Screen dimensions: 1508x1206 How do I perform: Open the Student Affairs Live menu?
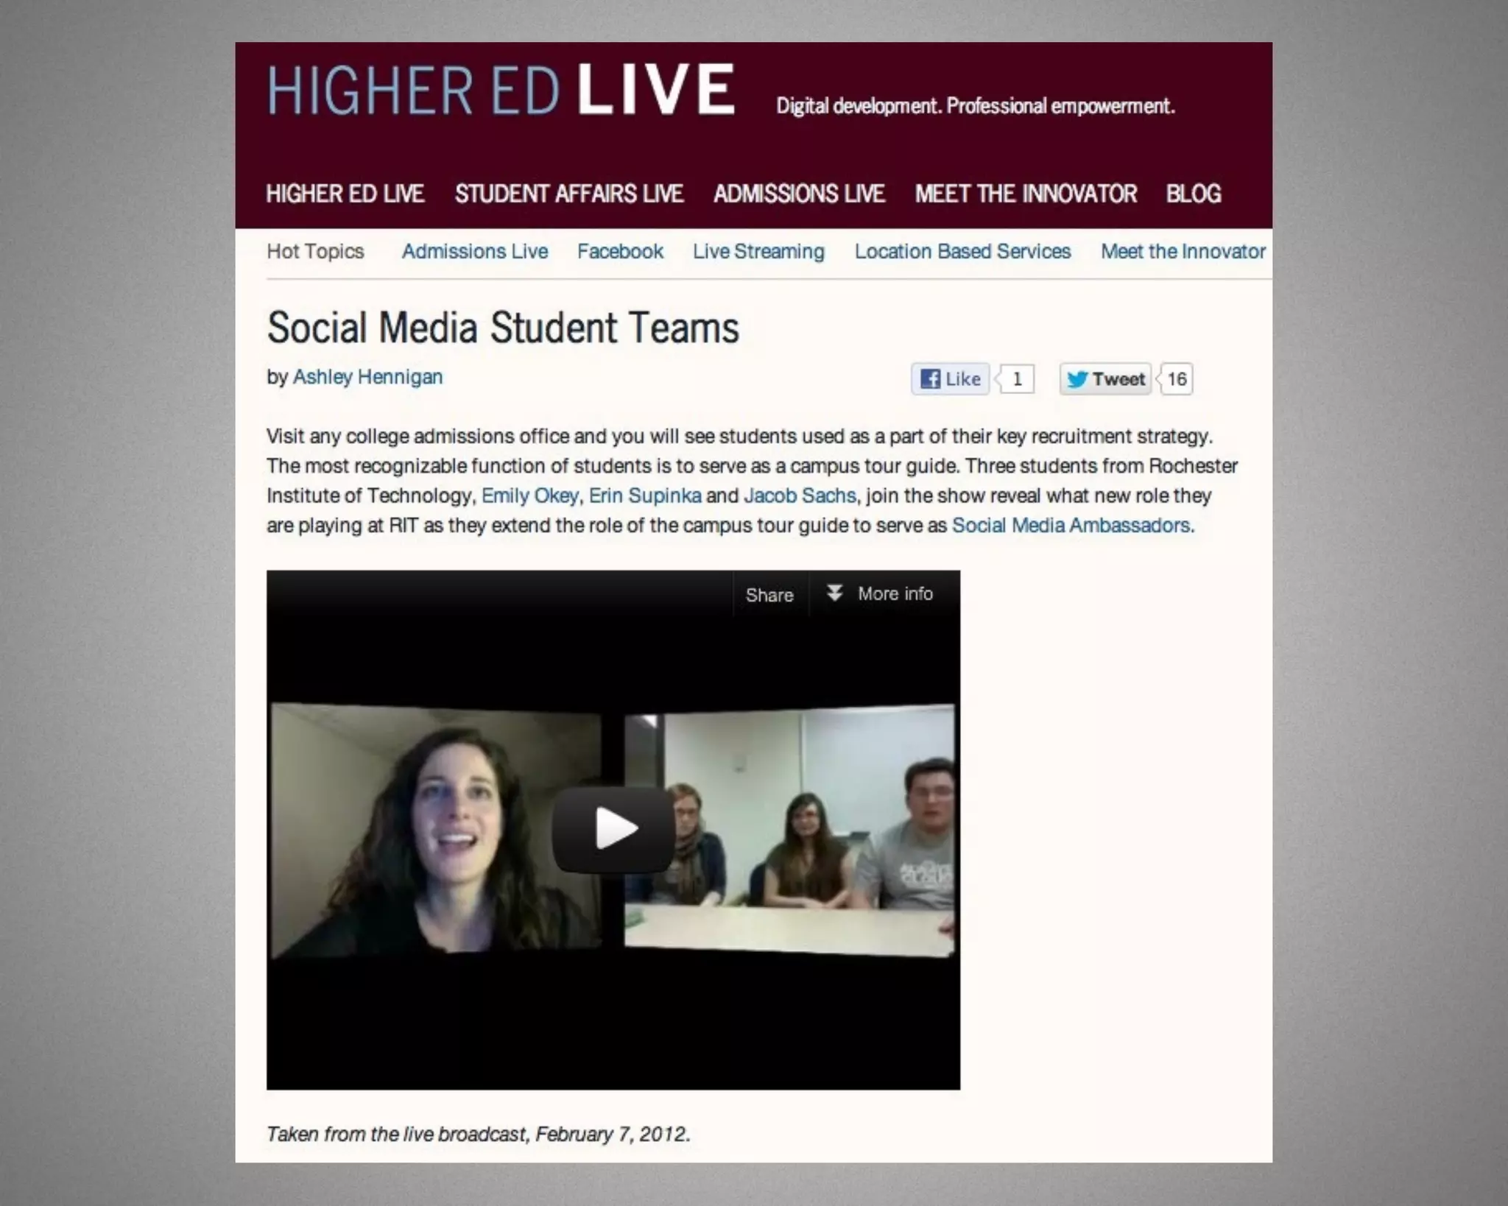pyautogui.click(x=569, y=194)
